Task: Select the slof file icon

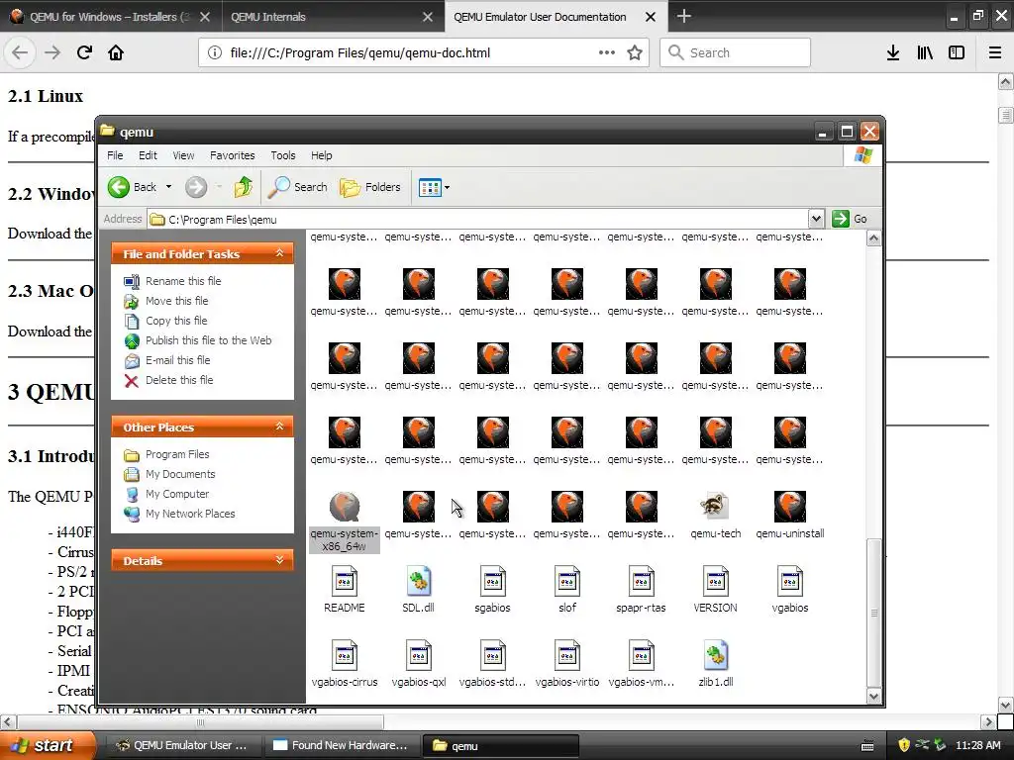Action: click(x=567, y=580)
